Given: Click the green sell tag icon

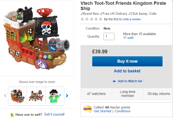Looking at the screenshot, I should 12,114.
